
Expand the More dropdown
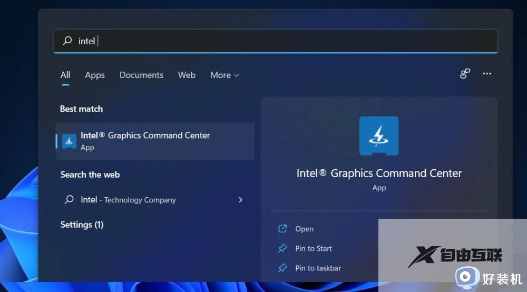(x=225, y=75)
